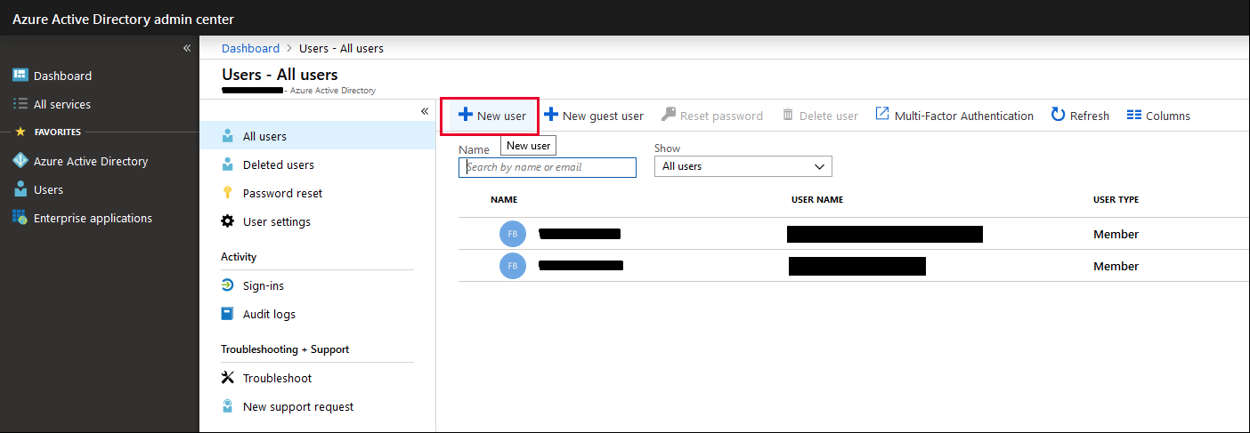Click the Troubleshoot wrench icon
Image resolution: width=1250 pixels, height=433 pixels.
[x=227, y=378]
